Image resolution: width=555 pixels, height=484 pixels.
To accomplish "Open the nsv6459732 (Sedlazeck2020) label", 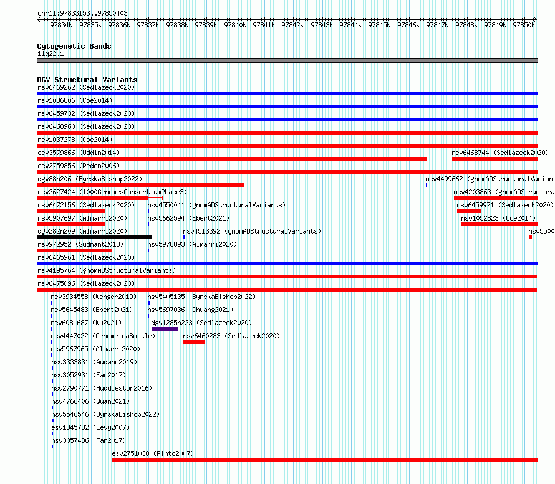I will click(x=86, y=113).
